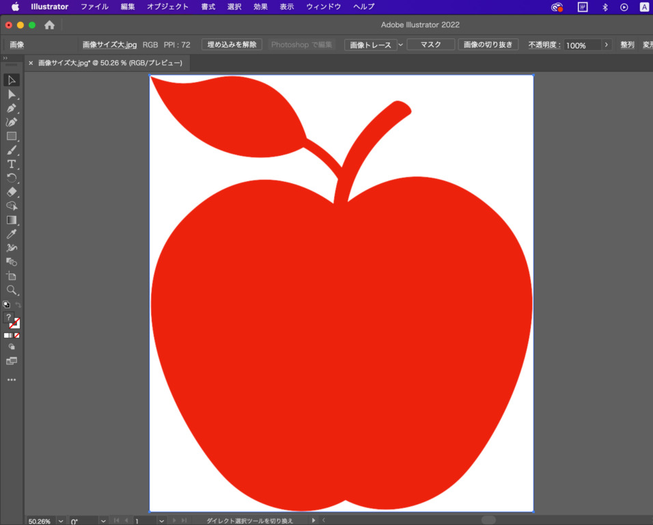Image resolution: width=653 pixels, height=525 pixels.
Task: Click the horizontal scrollbar thumb
Action: 488,520
